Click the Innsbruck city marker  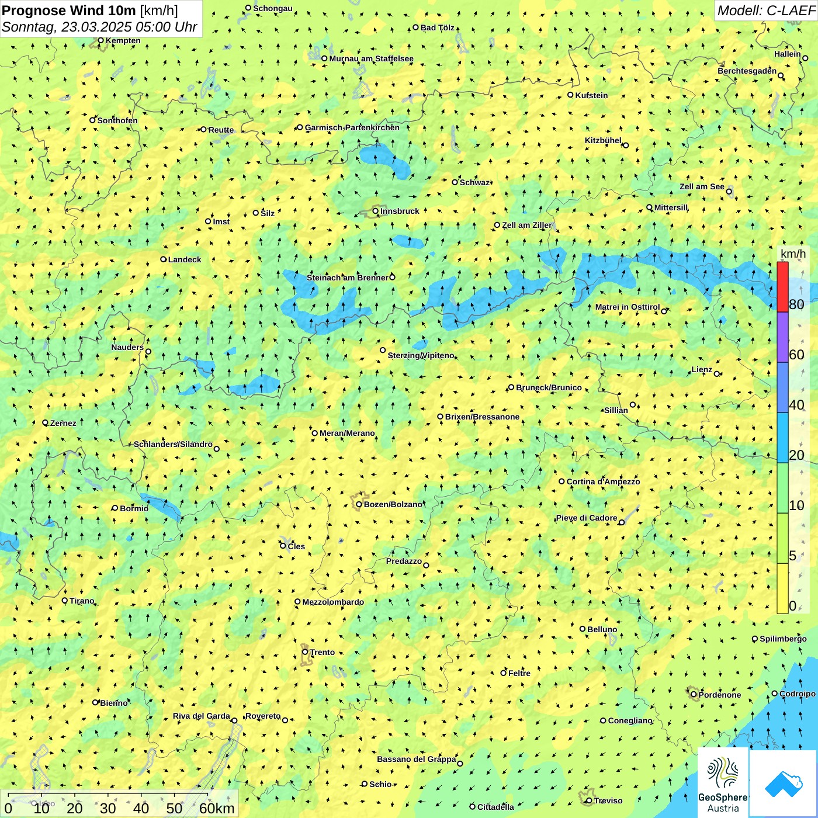click(376, 211)
